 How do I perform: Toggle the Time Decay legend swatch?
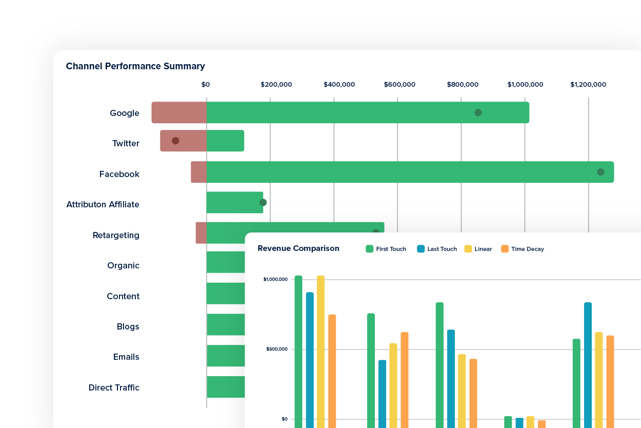505,249
